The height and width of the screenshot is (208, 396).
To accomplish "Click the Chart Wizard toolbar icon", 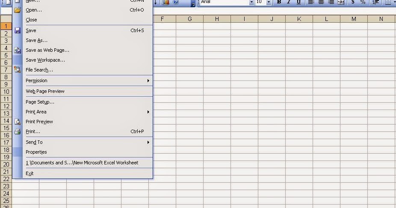I will [166, 2].
